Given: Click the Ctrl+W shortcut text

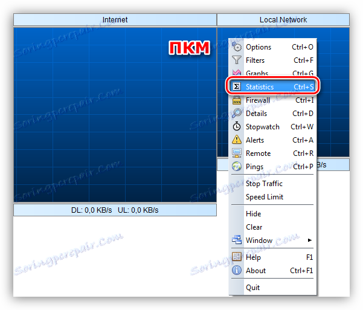Looking at the screenshot, I should [x=302, y=127].
